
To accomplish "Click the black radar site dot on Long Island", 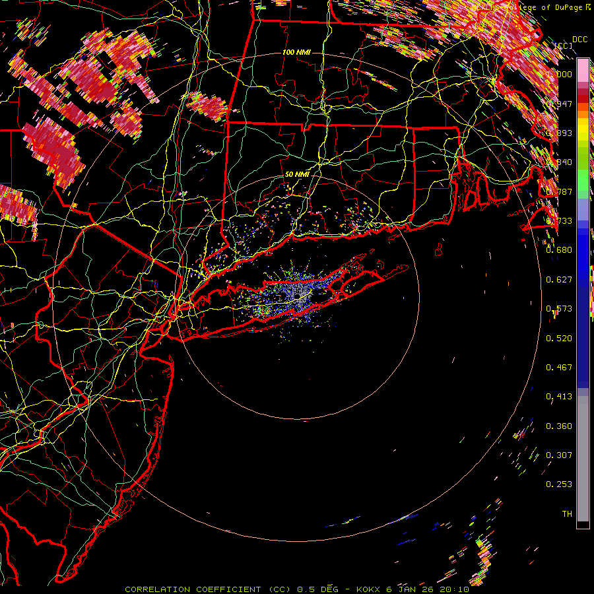I will click(298, 296).
